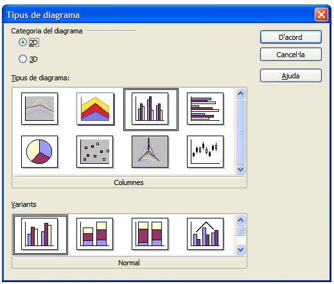Confirm with the D'acord button
Image resolution: width=334 pixels, height=284 pixels.
click(x=291, y=37)
